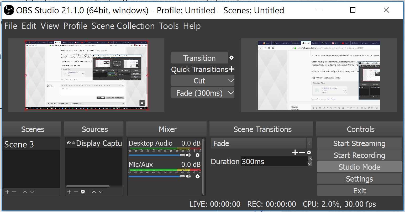Click the CPU: 2.0%, 30.00 fps status

pyautogui.click(x=339, y=204)
